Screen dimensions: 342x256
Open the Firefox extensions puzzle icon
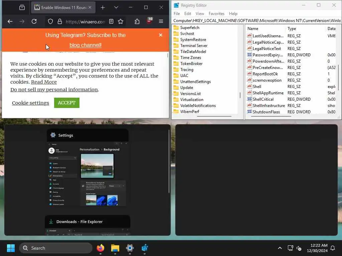137,21
